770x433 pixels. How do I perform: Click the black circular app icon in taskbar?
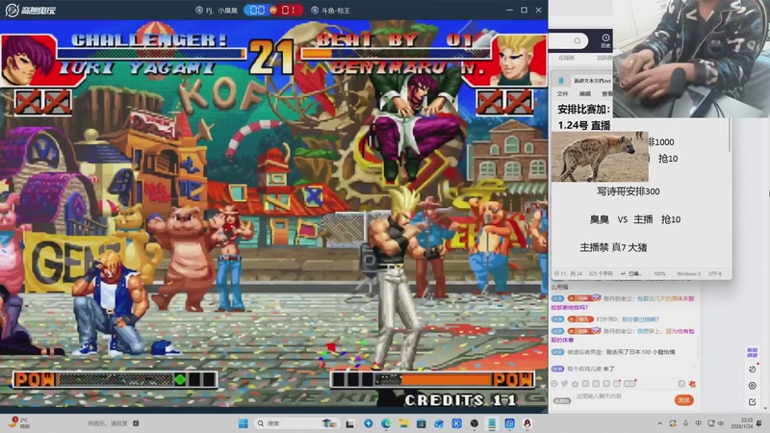(x=475, y=423)
